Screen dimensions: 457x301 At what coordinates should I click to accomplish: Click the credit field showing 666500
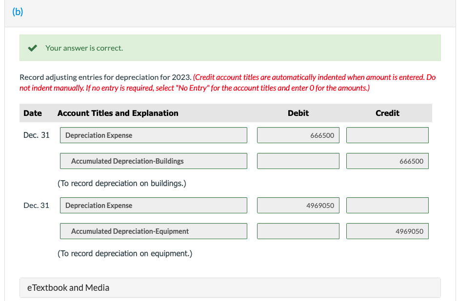387,161
